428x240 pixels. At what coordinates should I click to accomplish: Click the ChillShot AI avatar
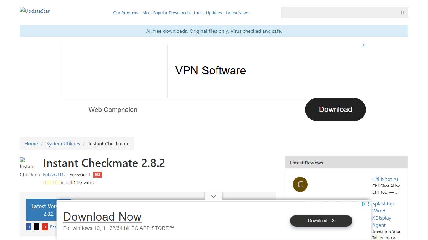300,184
